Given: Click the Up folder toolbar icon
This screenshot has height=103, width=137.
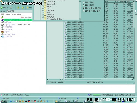Looking at the screenshot, I should pyautogui.click(x=18, y=7).
